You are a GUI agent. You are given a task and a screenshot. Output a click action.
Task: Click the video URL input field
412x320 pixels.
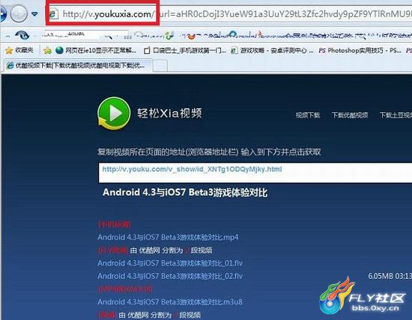(255, 173)
